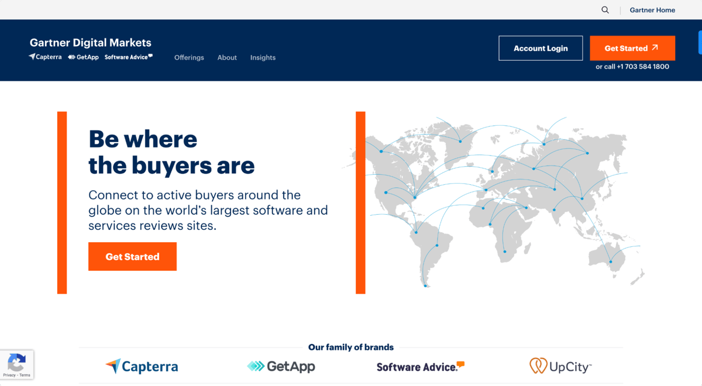Select the 'Our family of brands' text
This screenshot has height=386, width=702.
(x=351, y=347)
